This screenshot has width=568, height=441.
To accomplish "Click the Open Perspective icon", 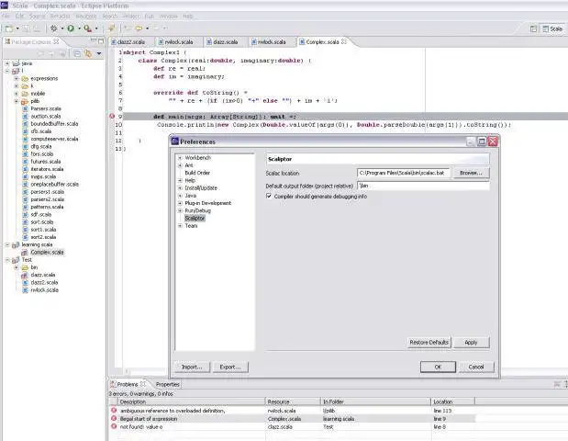I will [x=533, y=29].
